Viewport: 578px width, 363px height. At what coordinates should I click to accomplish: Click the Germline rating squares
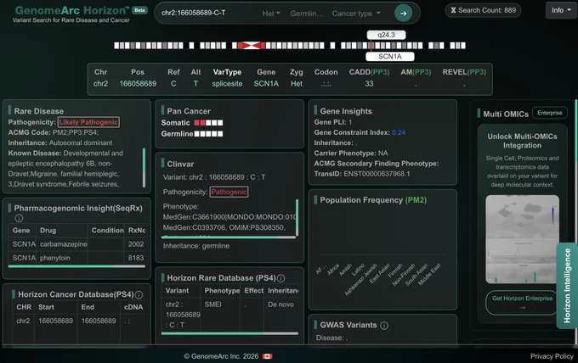tap(208, 134)
